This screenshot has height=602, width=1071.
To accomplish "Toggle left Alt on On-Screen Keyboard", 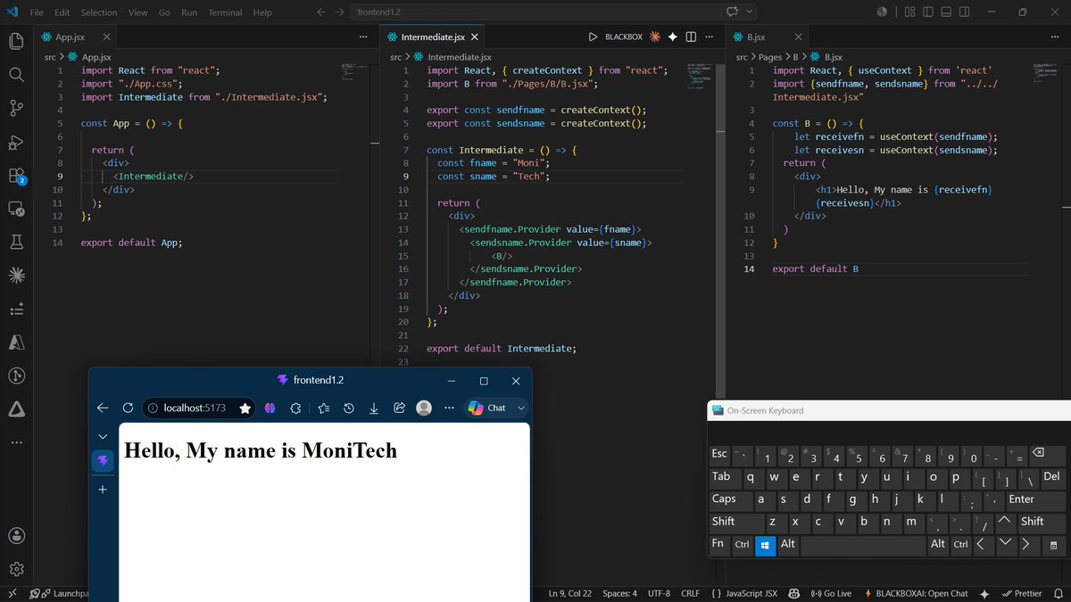I will [788, 543].
